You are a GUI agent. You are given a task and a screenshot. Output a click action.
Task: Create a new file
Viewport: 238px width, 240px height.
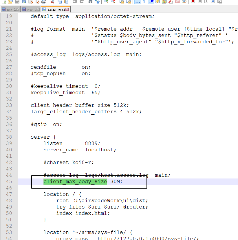pos(3,2)
